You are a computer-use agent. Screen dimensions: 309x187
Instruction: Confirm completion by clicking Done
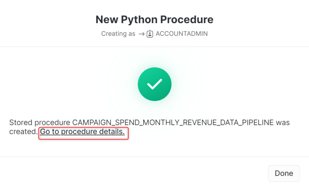(284, 173)
